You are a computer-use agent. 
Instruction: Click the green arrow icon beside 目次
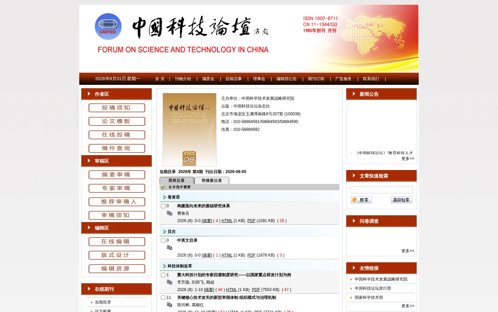(x=165, y=232)
